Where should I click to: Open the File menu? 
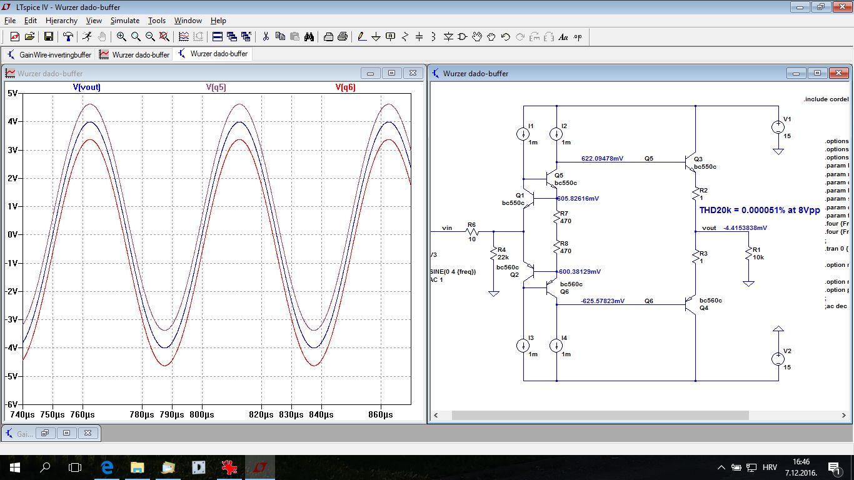pos(9,21)
